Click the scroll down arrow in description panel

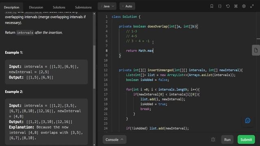[x=94, y=145]
